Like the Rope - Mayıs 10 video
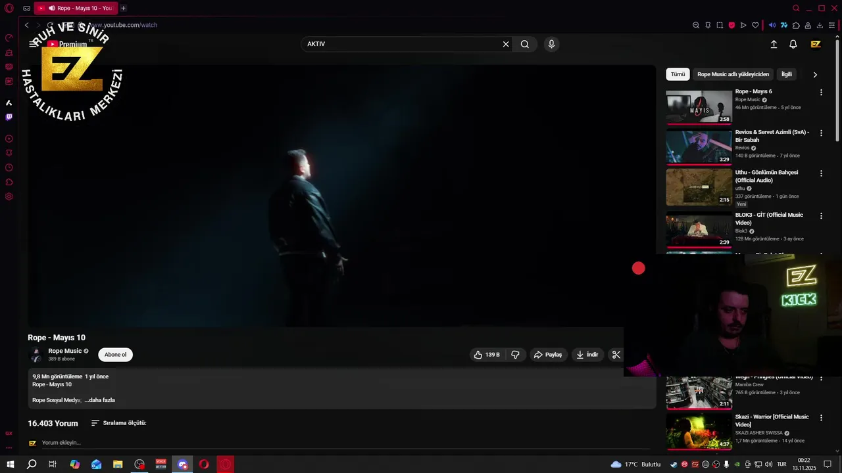 [487, 355]
